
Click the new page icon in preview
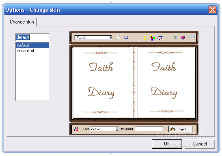pyautogui.click(x=119, y=38)
